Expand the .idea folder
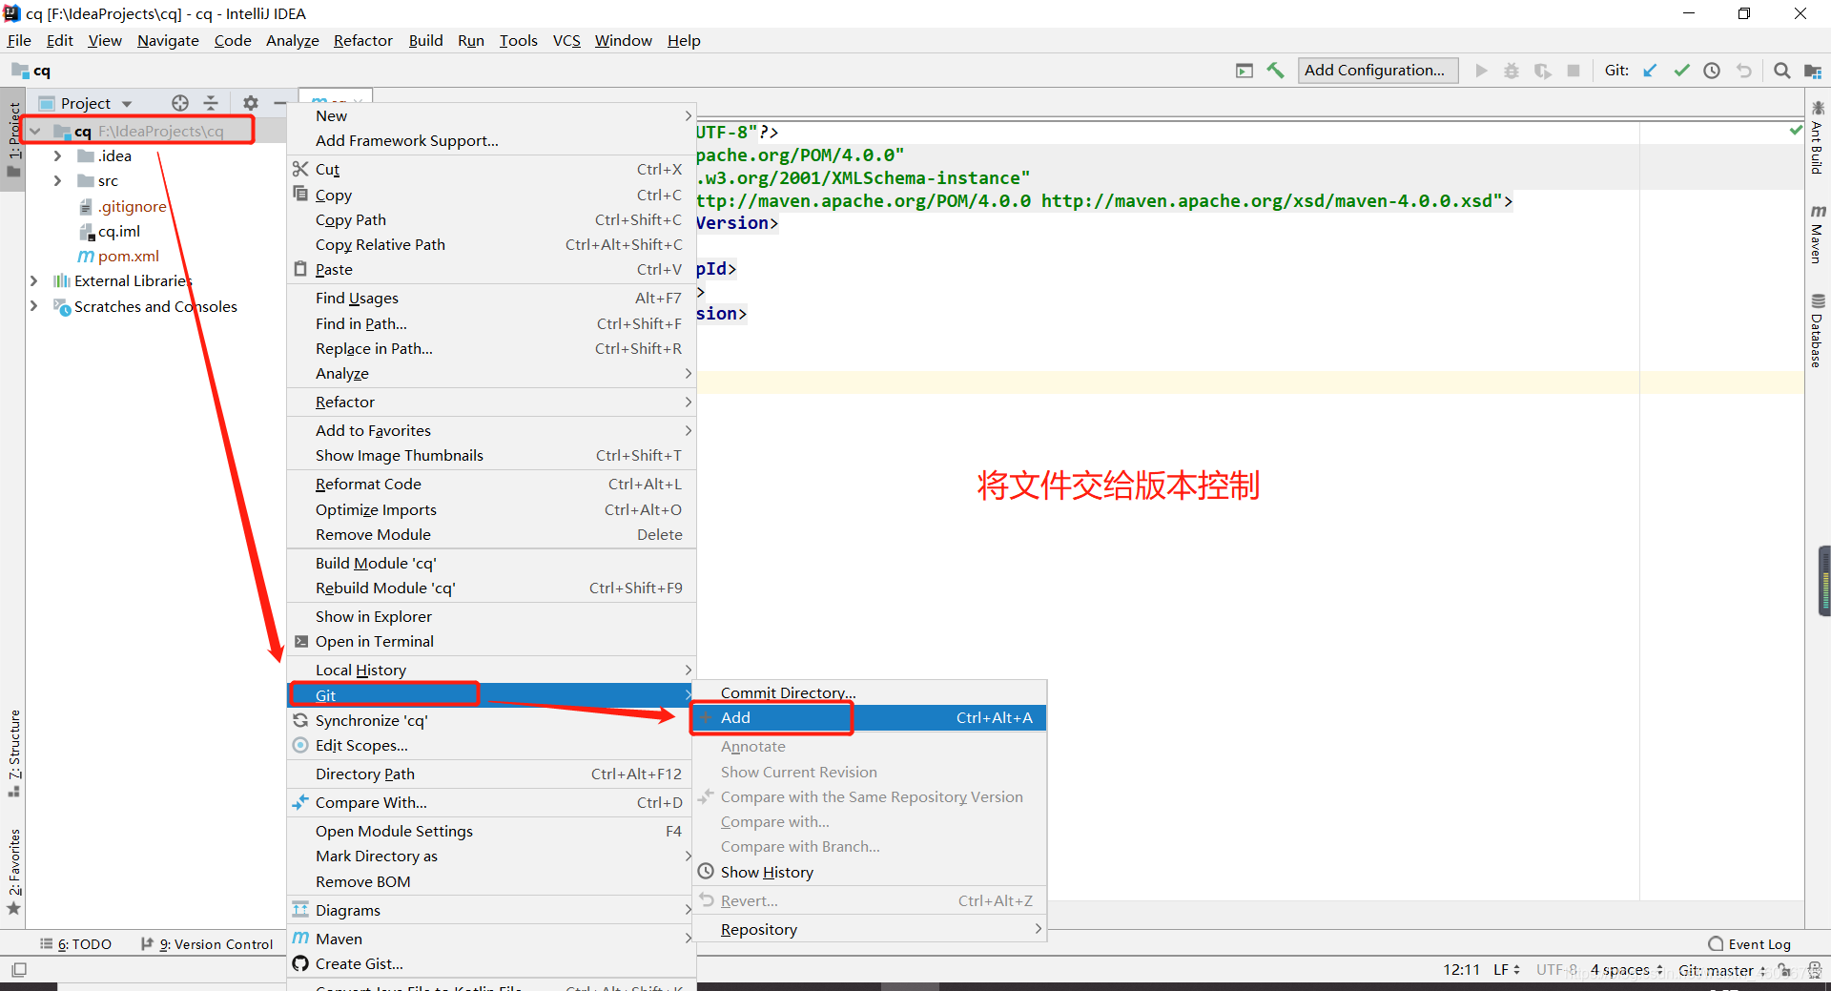This screenshot has height=991, width=1831. pyautogui.click(x=57, y=156)
